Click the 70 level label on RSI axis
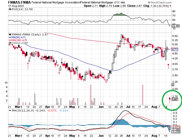This screenshot has height=138, width=182. pos(174,15)
